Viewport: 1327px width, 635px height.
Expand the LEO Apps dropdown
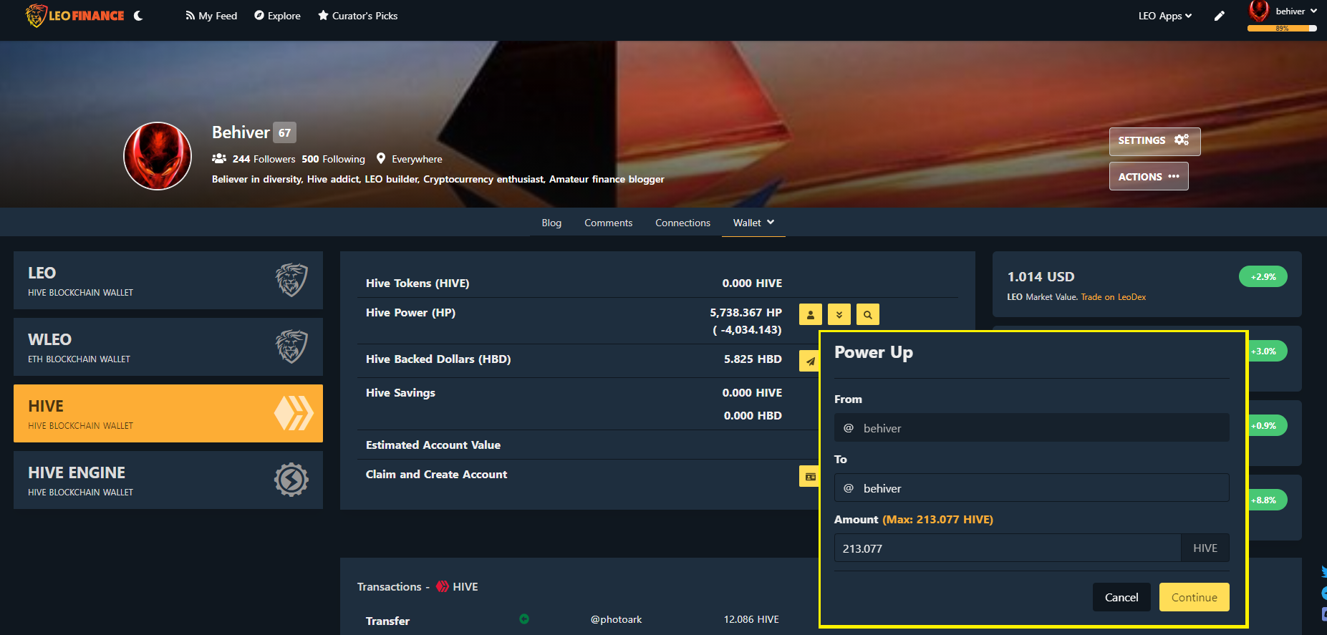coord(1165,16)
